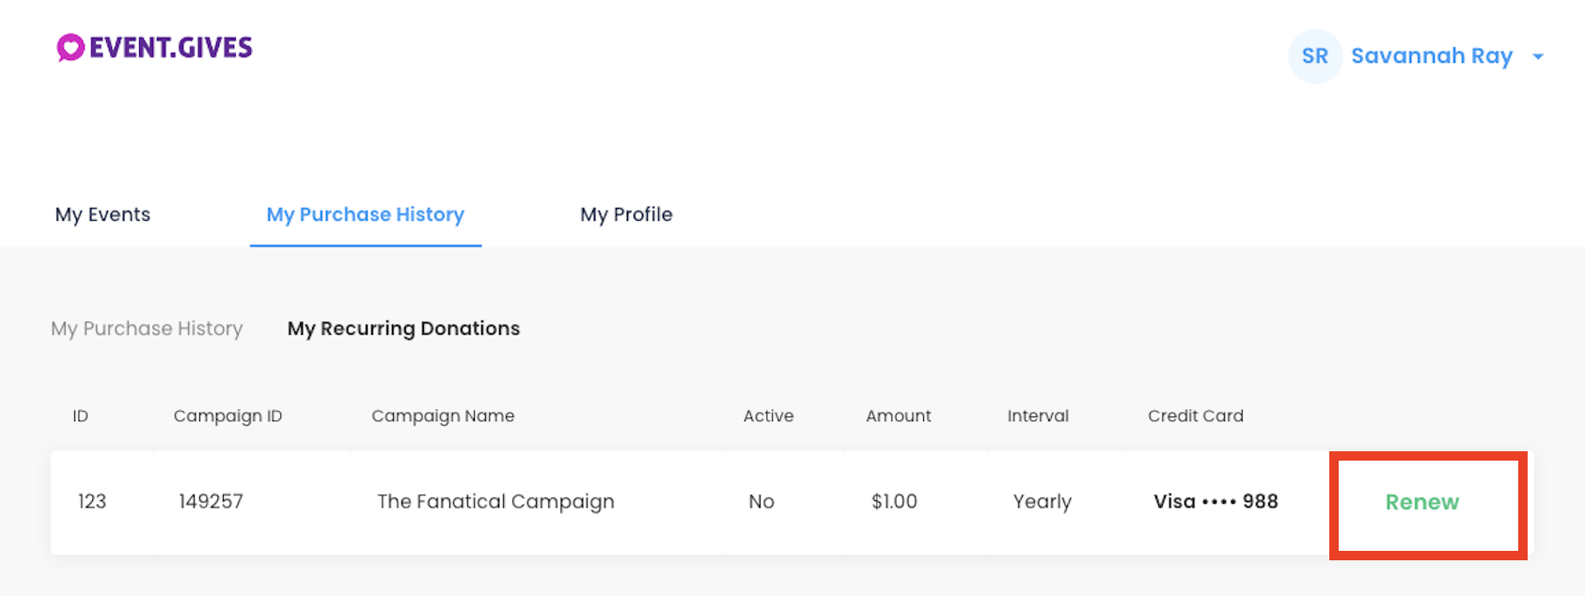Click the Active column header

tap(768, 416)
